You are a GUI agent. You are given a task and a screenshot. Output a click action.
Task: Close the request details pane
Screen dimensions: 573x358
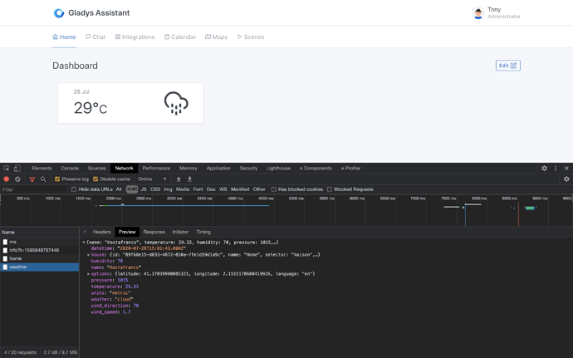pyautogui.click(x=85, y=232)
